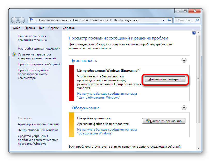
Task: Stop messages about Центр обновления Windows
Action: (x=107, y=96)
